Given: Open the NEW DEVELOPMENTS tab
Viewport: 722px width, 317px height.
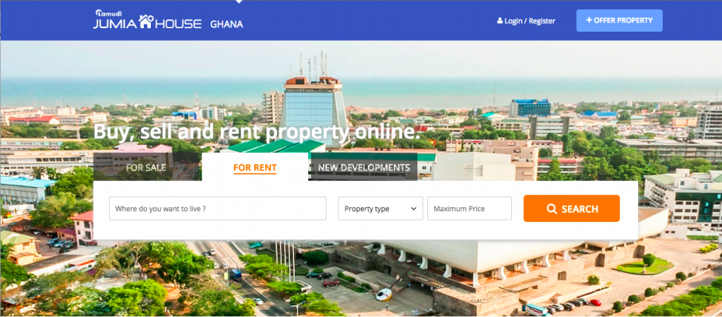Looking at the screenshot, I should (364, 168).
